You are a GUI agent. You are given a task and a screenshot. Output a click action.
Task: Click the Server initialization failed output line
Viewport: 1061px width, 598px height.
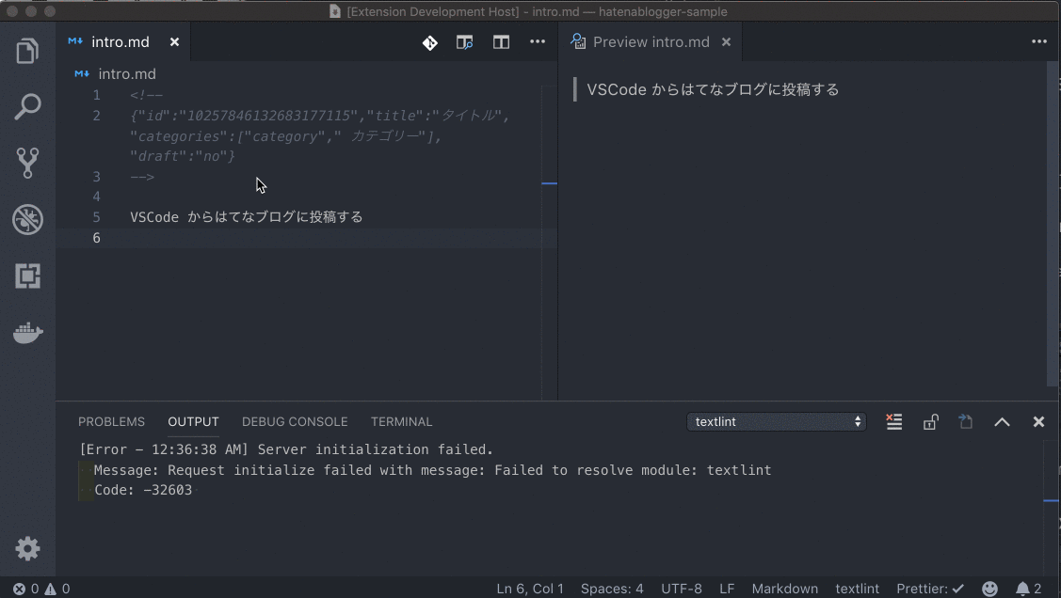(286, 449)
